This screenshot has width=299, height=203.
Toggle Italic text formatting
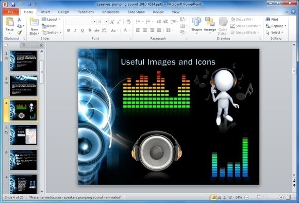point(75,30)
